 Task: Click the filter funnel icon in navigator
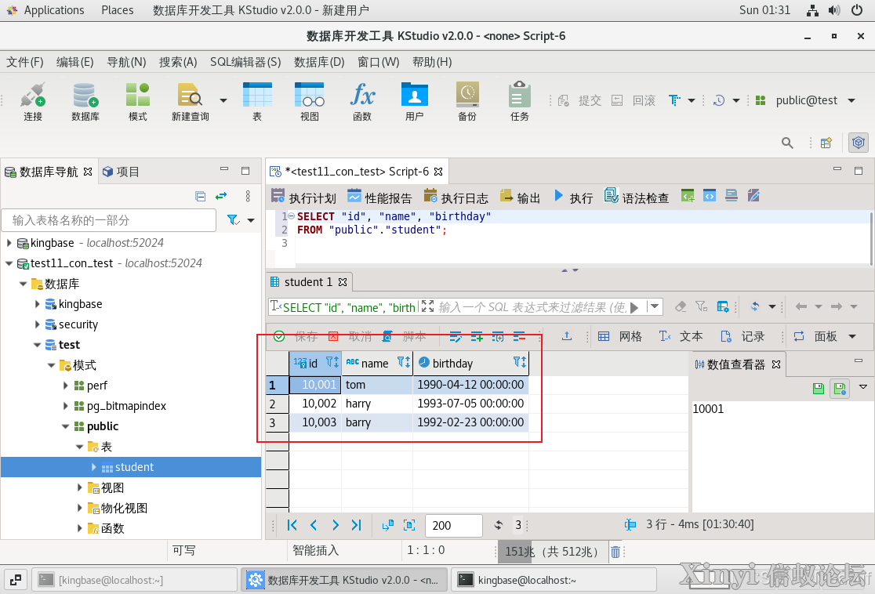(x=234, y=220)
